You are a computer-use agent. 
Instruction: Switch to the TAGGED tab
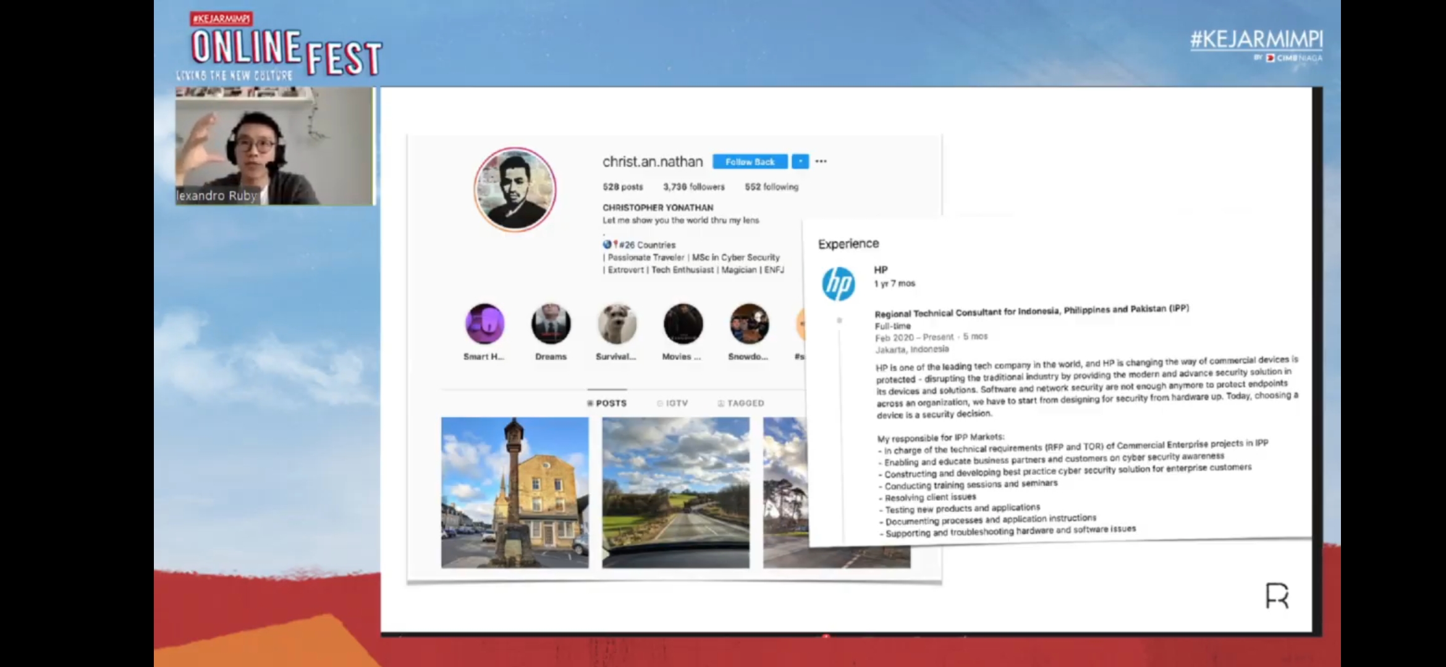tap(741, 403)
